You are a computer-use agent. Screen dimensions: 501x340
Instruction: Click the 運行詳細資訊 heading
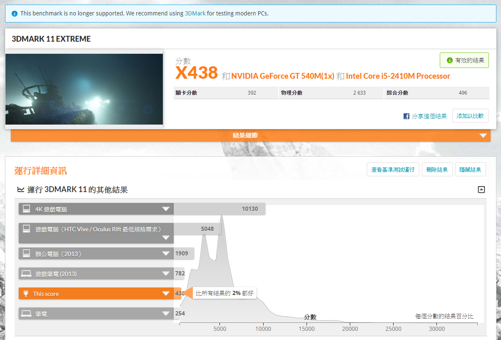tap(40, 170)
